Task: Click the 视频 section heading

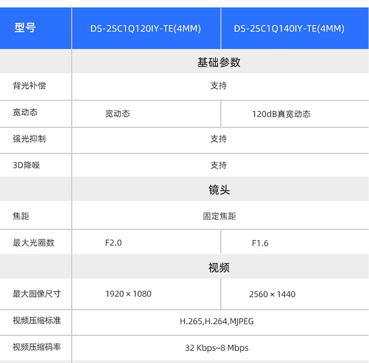Action: pyautogui.click(x=219, y=267)
